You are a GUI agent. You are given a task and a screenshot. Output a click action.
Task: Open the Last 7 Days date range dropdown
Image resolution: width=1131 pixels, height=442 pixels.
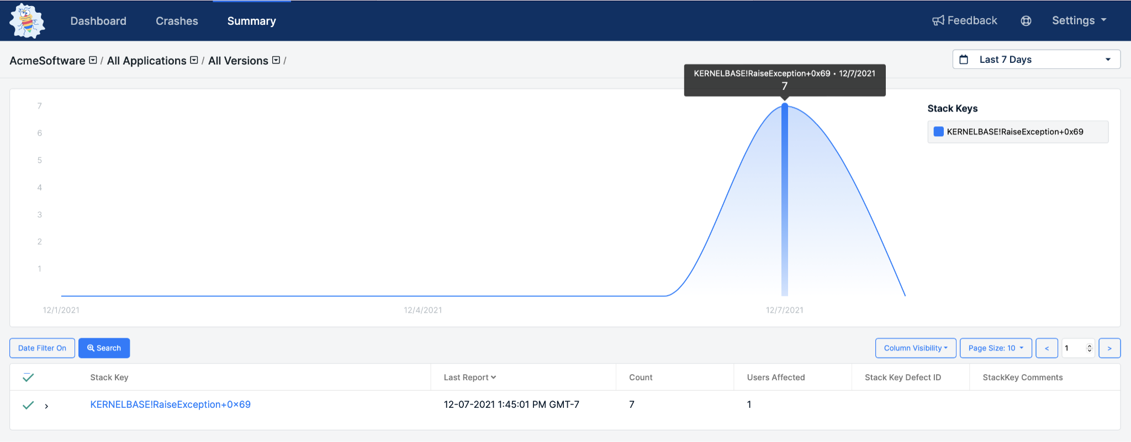(1036, 60)
